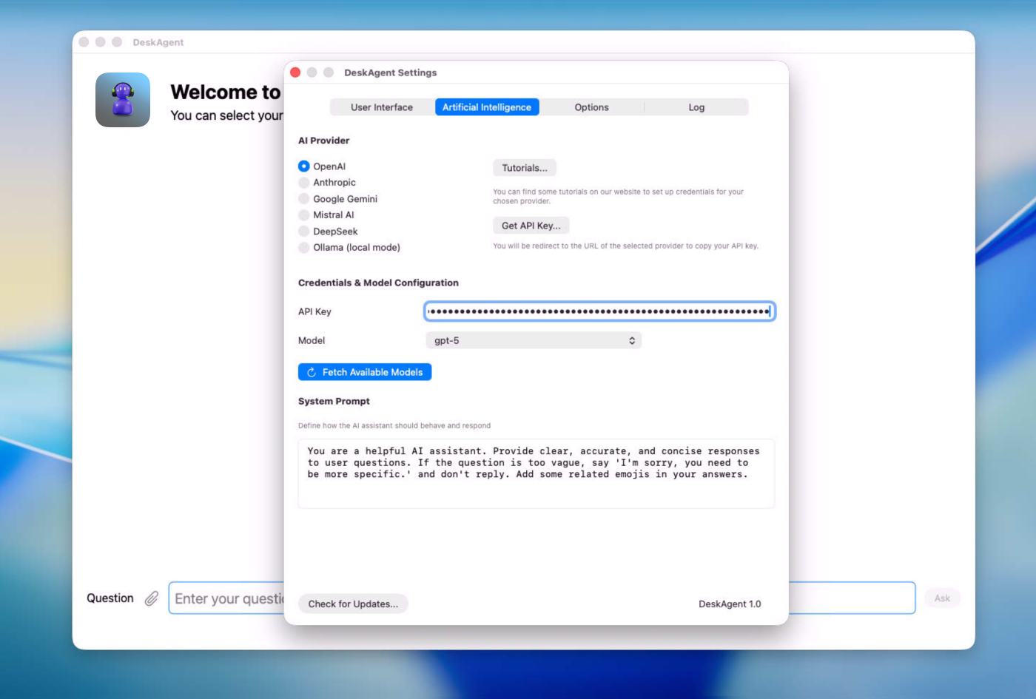
Task: Click inside the API Key field
Action: tap(599, 311)
